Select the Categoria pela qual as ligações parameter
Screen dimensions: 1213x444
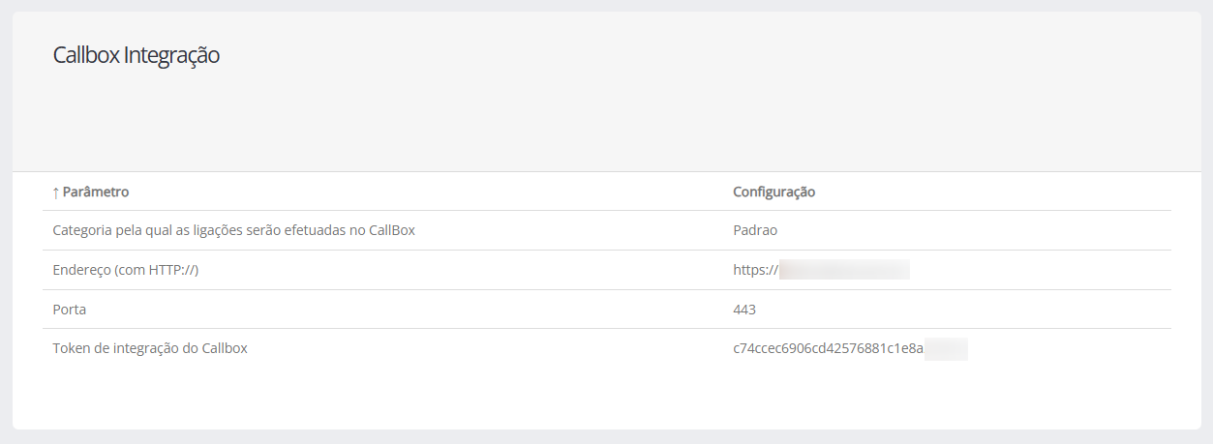(x=233, y=231)
